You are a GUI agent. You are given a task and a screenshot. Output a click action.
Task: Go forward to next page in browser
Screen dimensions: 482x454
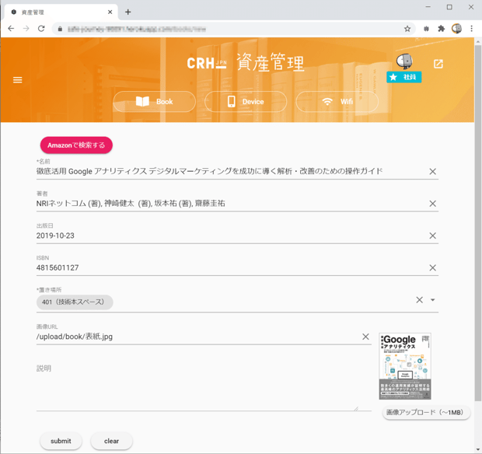tap(26, 29)
